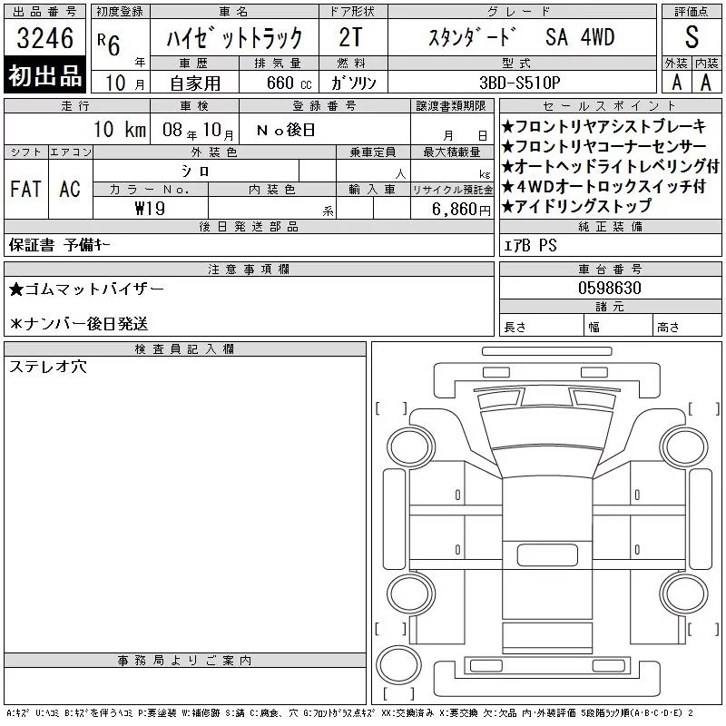Click the 注意事項欄 header
Image resolution: width=726 pixels, height=726 pixels.
point(249,269)
